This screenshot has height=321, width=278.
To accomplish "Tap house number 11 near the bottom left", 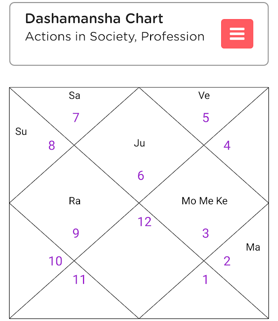I will tap(79, 280).
